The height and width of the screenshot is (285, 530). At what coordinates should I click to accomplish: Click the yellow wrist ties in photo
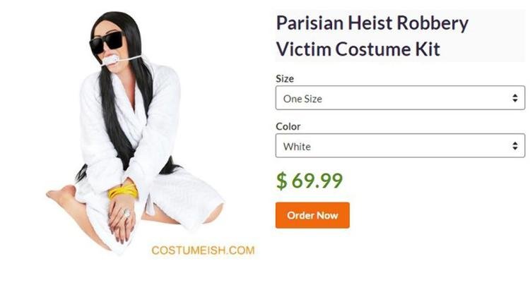[x=123, y=190]
